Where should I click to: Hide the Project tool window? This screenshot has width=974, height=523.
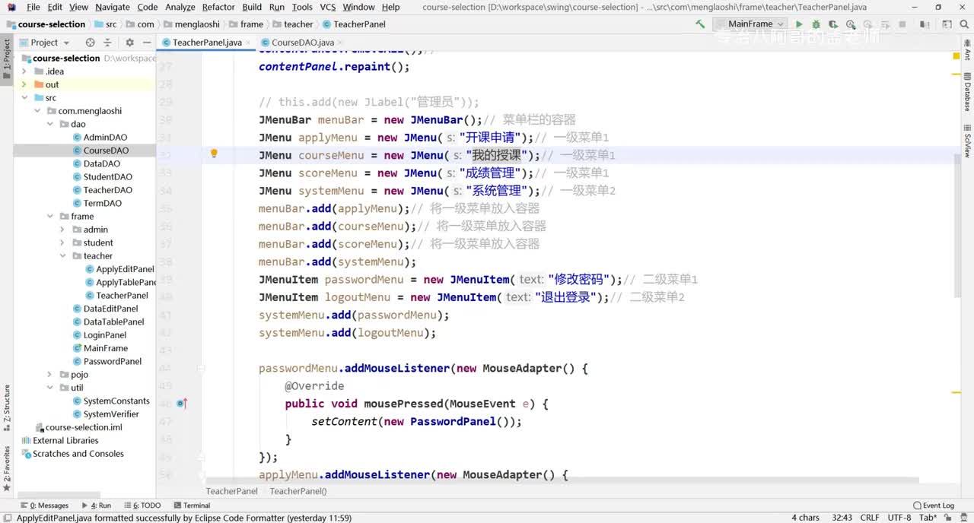(147, 43)
